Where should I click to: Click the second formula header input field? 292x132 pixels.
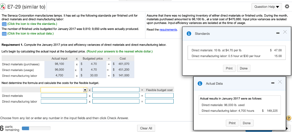pyautogui.click(x=116, y=90)
